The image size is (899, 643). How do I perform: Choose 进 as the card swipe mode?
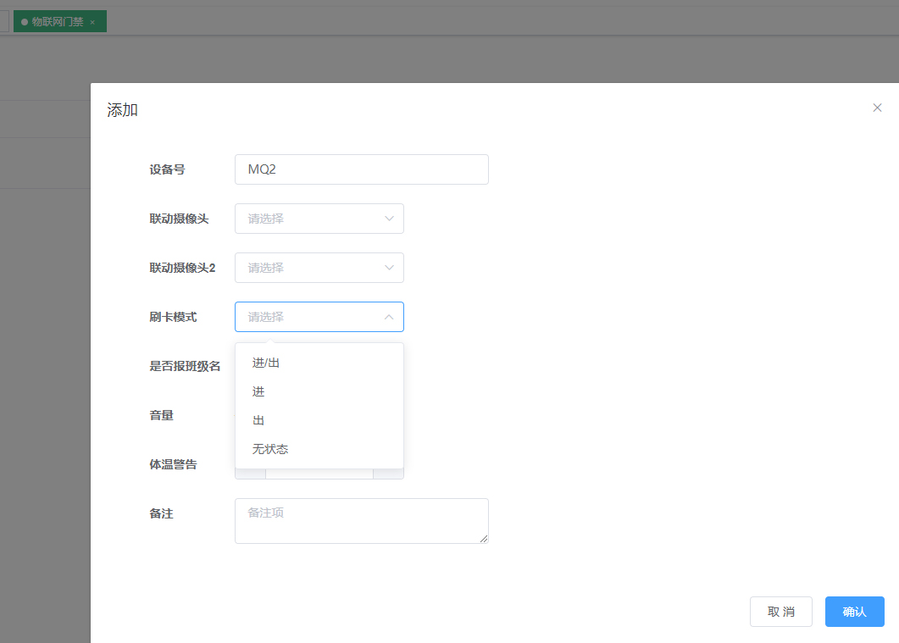tap(258, 391)
